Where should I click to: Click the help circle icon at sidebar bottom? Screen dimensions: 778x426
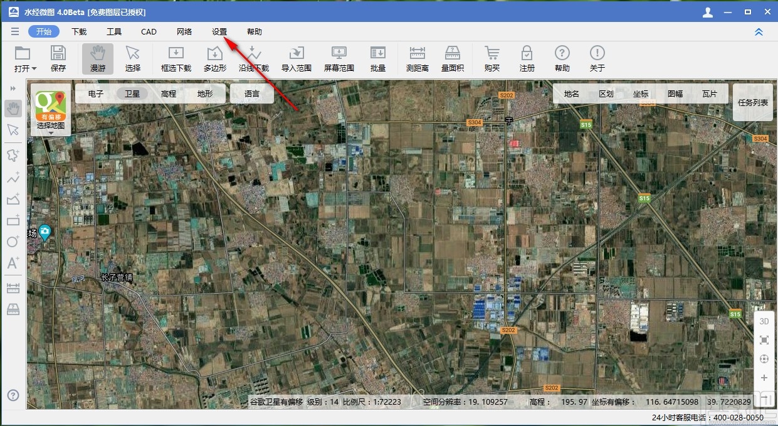13,395
